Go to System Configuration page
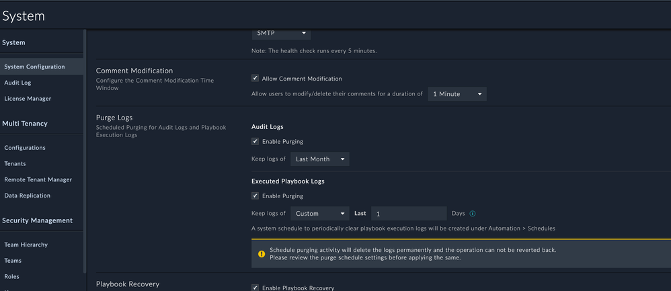 [x=34, y=67]
